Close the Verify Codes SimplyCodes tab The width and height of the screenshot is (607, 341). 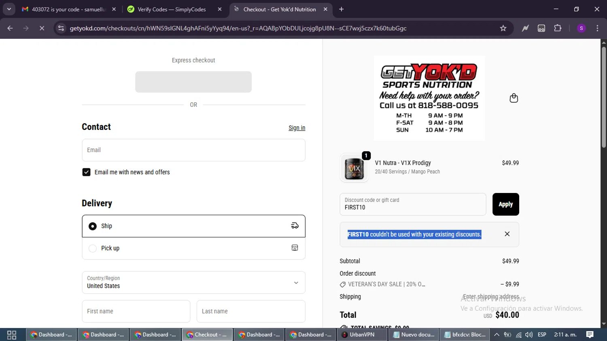(x=220, y=9)
